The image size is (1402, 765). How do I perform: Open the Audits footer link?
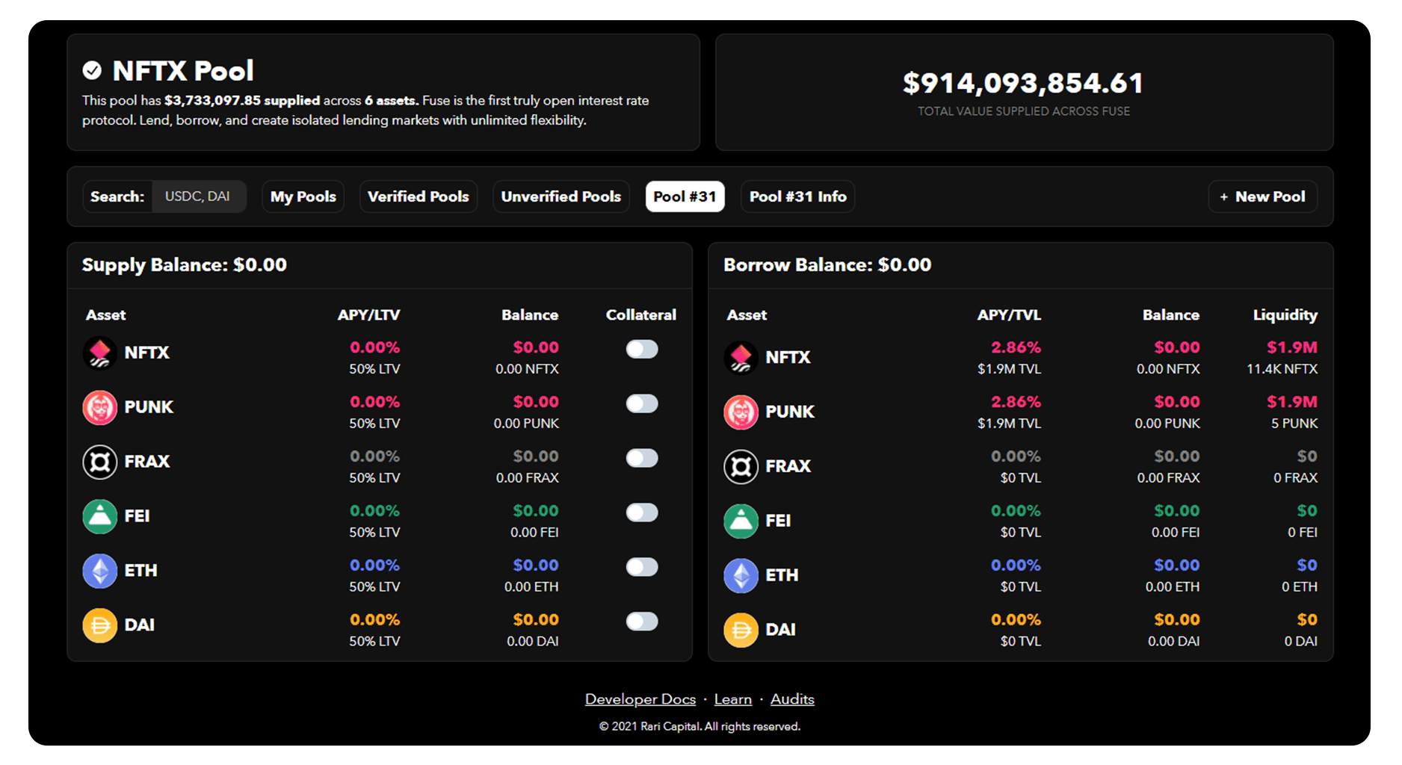point(792,699)
